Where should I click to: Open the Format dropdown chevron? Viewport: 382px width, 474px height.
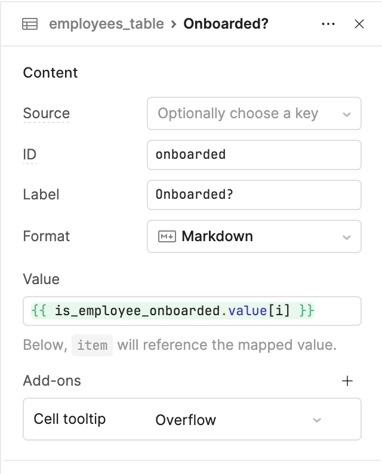tap(347, 238)
